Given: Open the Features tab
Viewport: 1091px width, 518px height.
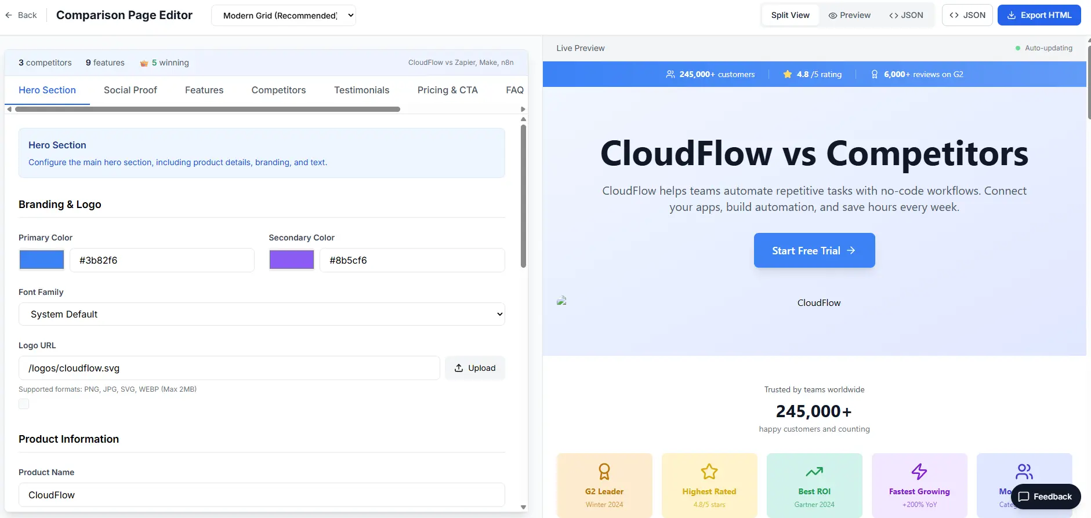Looking at the screenshot, I should (204, 90).
